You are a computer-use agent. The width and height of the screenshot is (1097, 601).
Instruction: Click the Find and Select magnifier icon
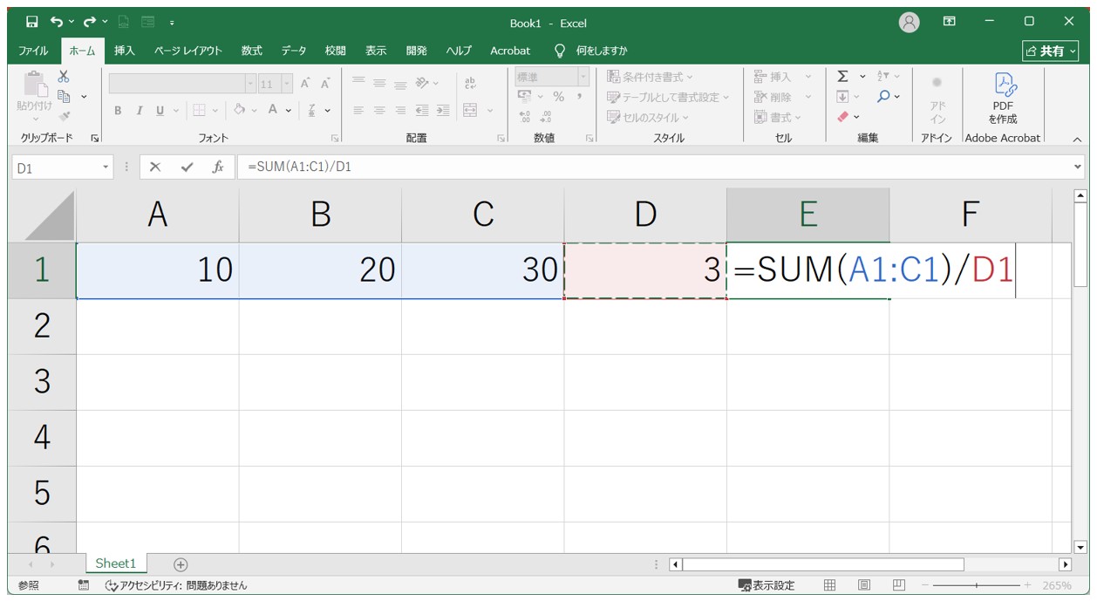click(884, 96)
